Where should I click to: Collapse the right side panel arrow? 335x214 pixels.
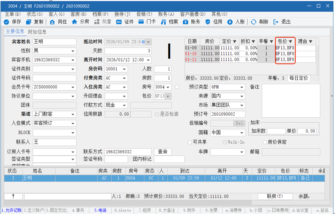[332, 96]
